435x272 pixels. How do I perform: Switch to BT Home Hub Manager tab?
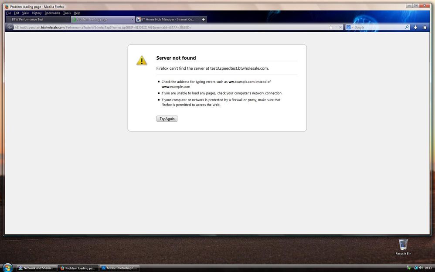pyautogui.click(x=167, y=20)
